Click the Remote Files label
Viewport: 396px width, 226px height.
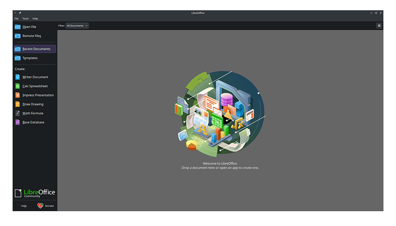pos(32,35)
